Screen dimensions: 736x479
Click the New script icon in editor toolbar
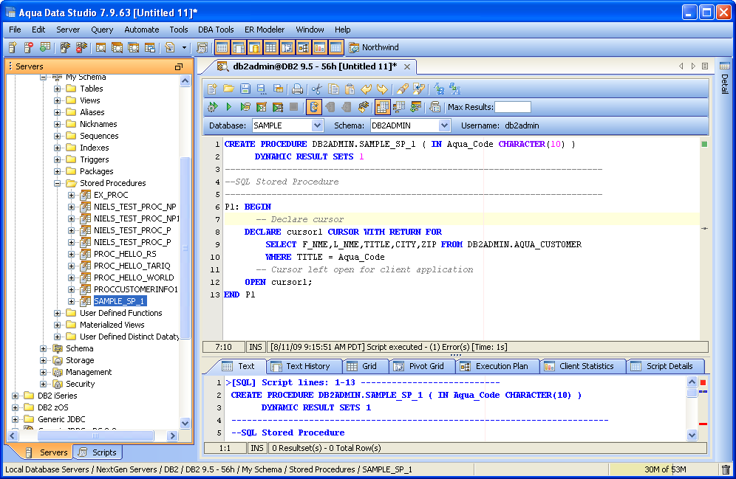(212, 89)
